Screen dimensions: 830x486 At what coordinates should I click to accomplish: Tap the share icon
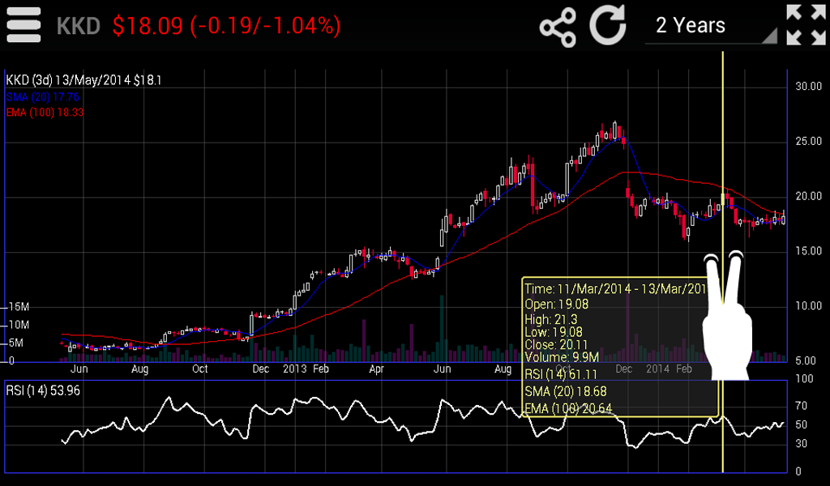(558, 26)
